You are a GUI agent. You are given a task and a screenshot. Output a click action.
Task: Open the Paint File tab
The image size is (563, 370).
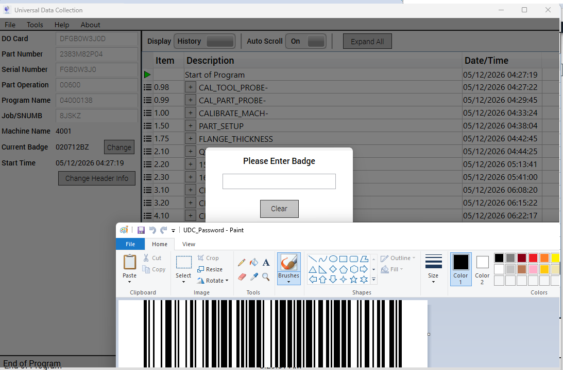[x=130, y=244]
